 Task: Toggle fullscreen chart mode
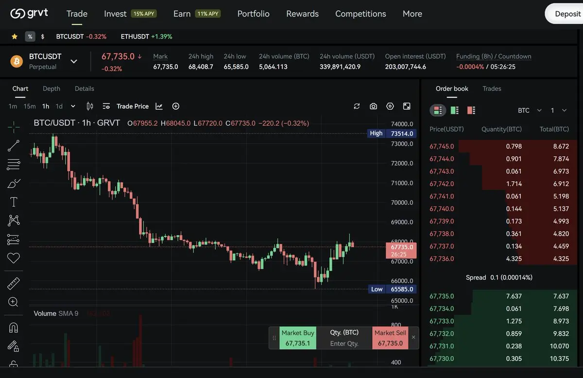point(407,106)
